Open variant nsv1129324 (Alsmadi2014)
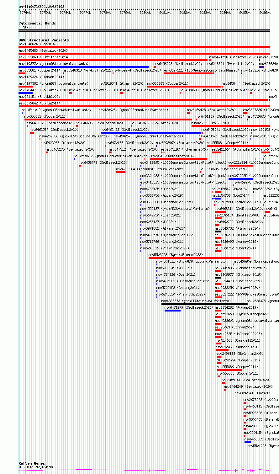Viewport: 279px width, 474px height. (x=41, y=77)
